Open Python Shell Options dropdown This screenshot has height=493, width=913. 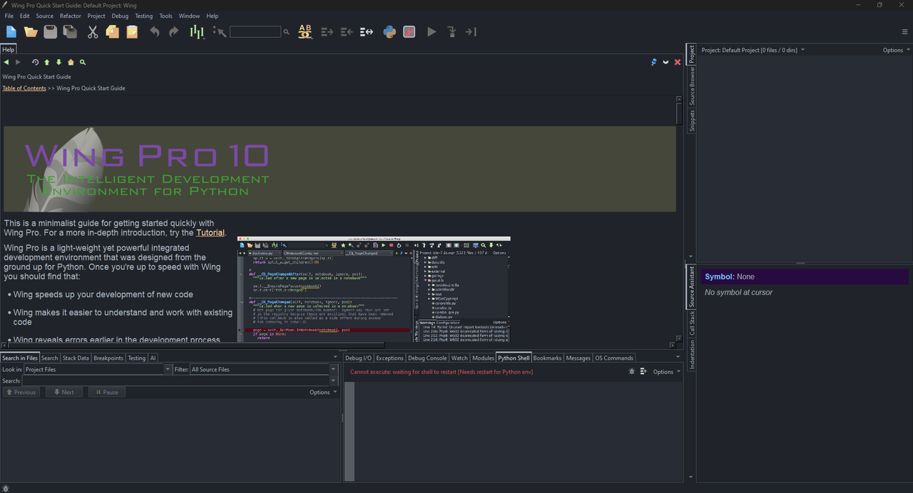click(667, 372)
